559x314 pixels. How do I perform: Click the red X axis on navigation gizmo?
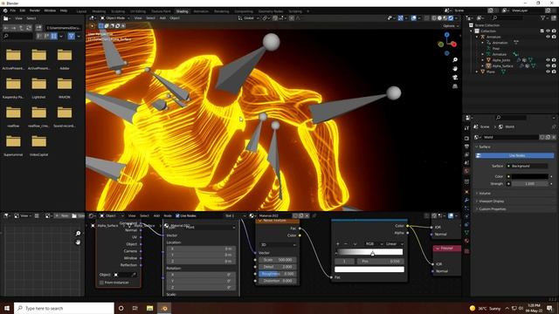click(x=454, y=44)
